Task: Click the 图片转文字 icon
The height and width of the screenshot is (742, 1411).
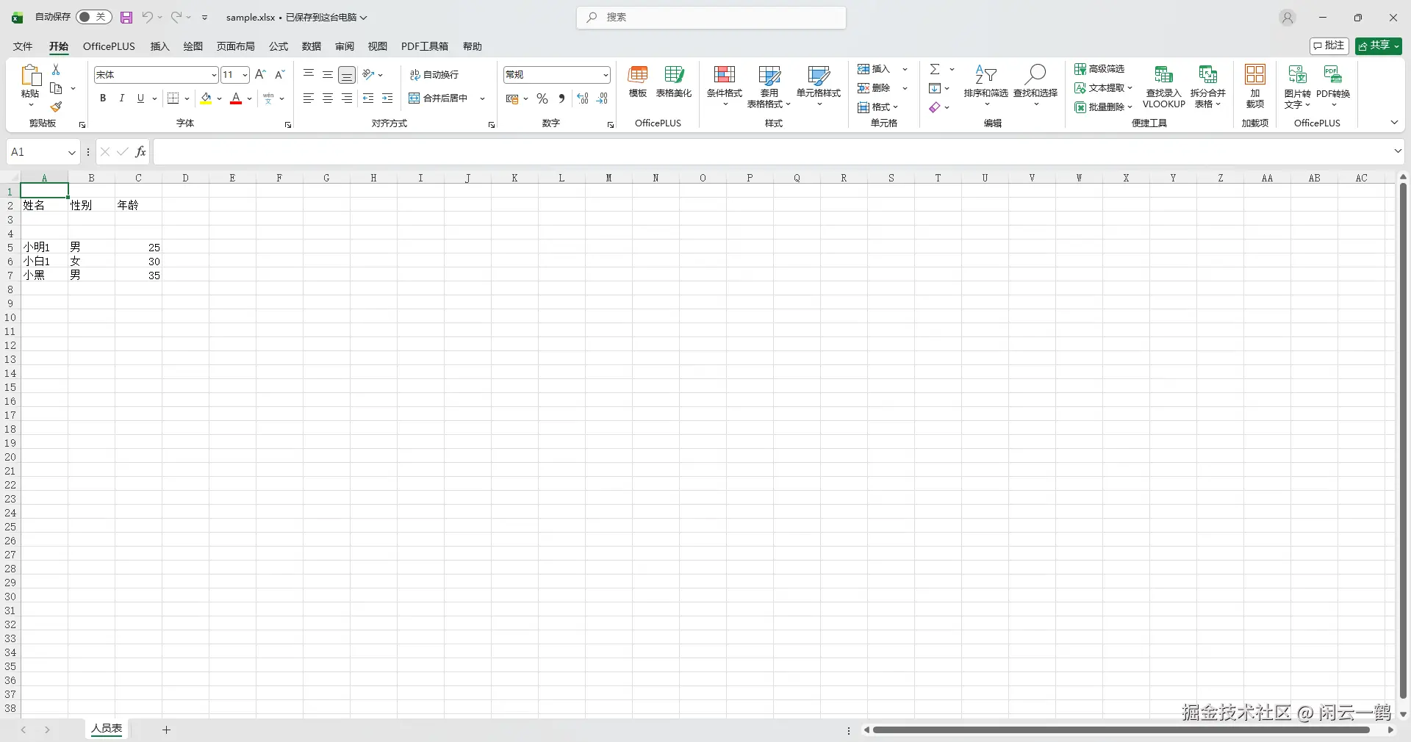Action: [x=1297, y=87]
